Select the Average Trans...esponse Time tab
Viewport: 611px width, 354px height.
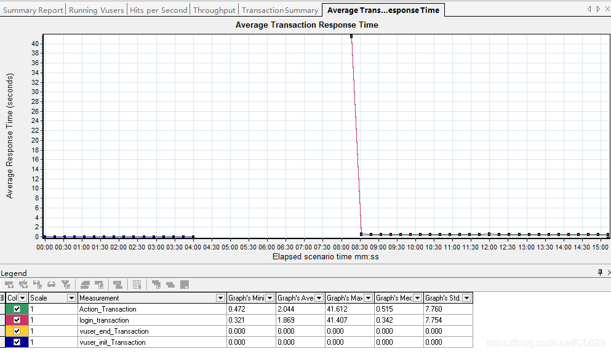383,10
